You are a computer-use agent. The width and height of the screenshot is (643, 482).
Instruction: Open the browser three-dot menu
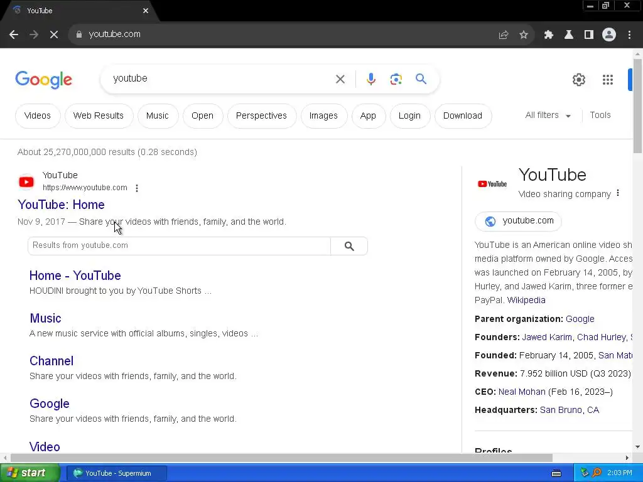click(x=629, y=35)
